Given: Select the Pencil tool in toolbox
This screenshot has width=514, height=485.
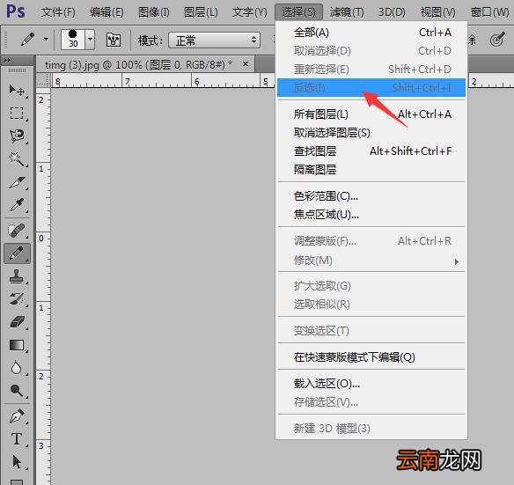Looking at the screenshot, I should tap(17, 254).
